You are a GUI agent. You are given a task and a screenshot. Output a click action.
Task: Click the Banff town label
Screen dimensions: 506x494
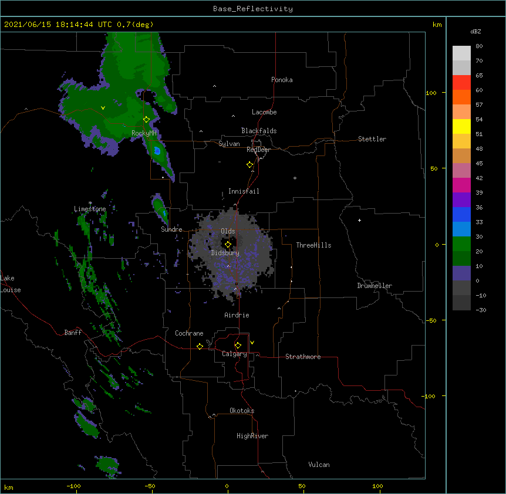pyautogui.click(x=73, y=333)
